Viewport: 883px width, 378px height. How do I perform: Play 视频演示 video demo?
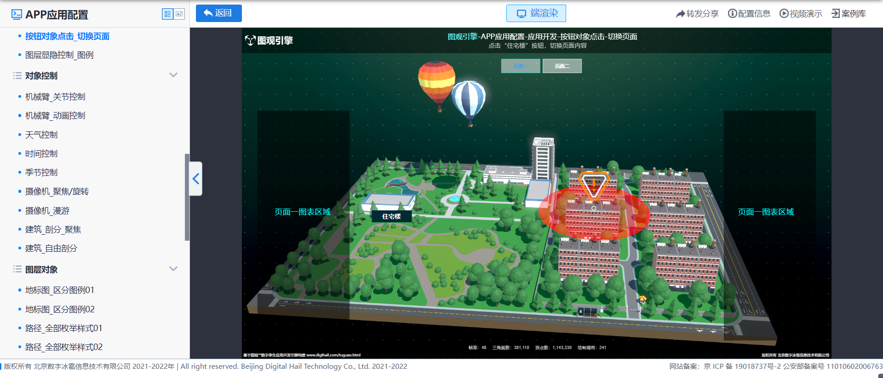[x=801, y=14]
